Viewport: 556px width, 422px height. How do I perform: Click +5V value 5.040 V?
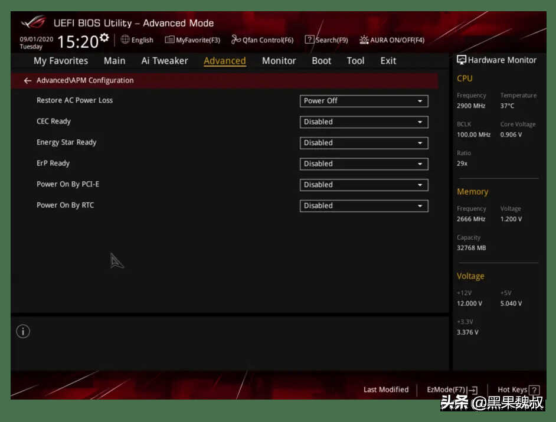click(511, 303)
